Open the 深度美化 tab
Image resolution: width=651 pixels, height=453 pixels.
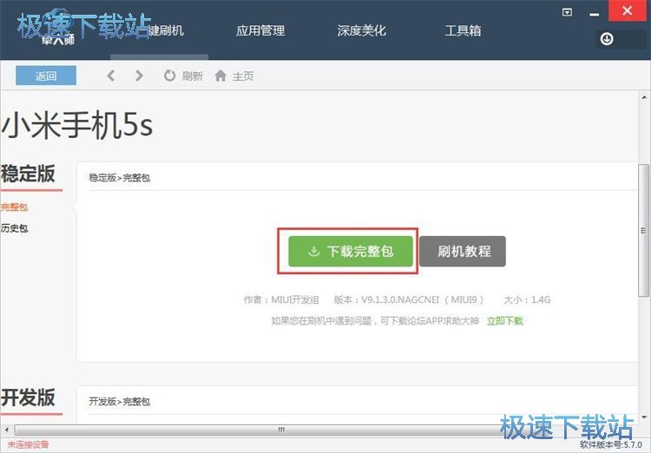coord(362,30)
